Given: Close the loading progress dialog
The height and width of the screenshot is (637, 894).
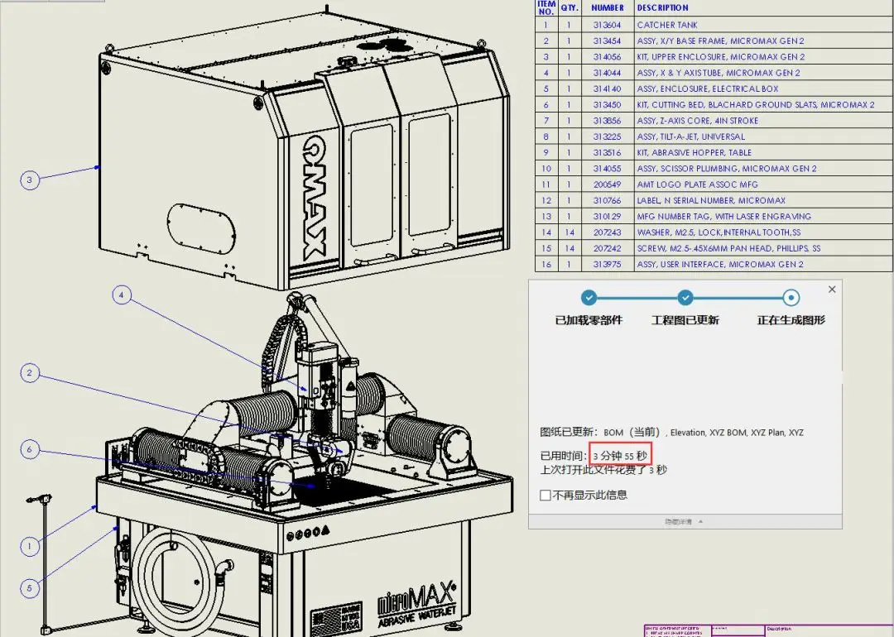Looking at the screenshot, I should pos(832,290).
